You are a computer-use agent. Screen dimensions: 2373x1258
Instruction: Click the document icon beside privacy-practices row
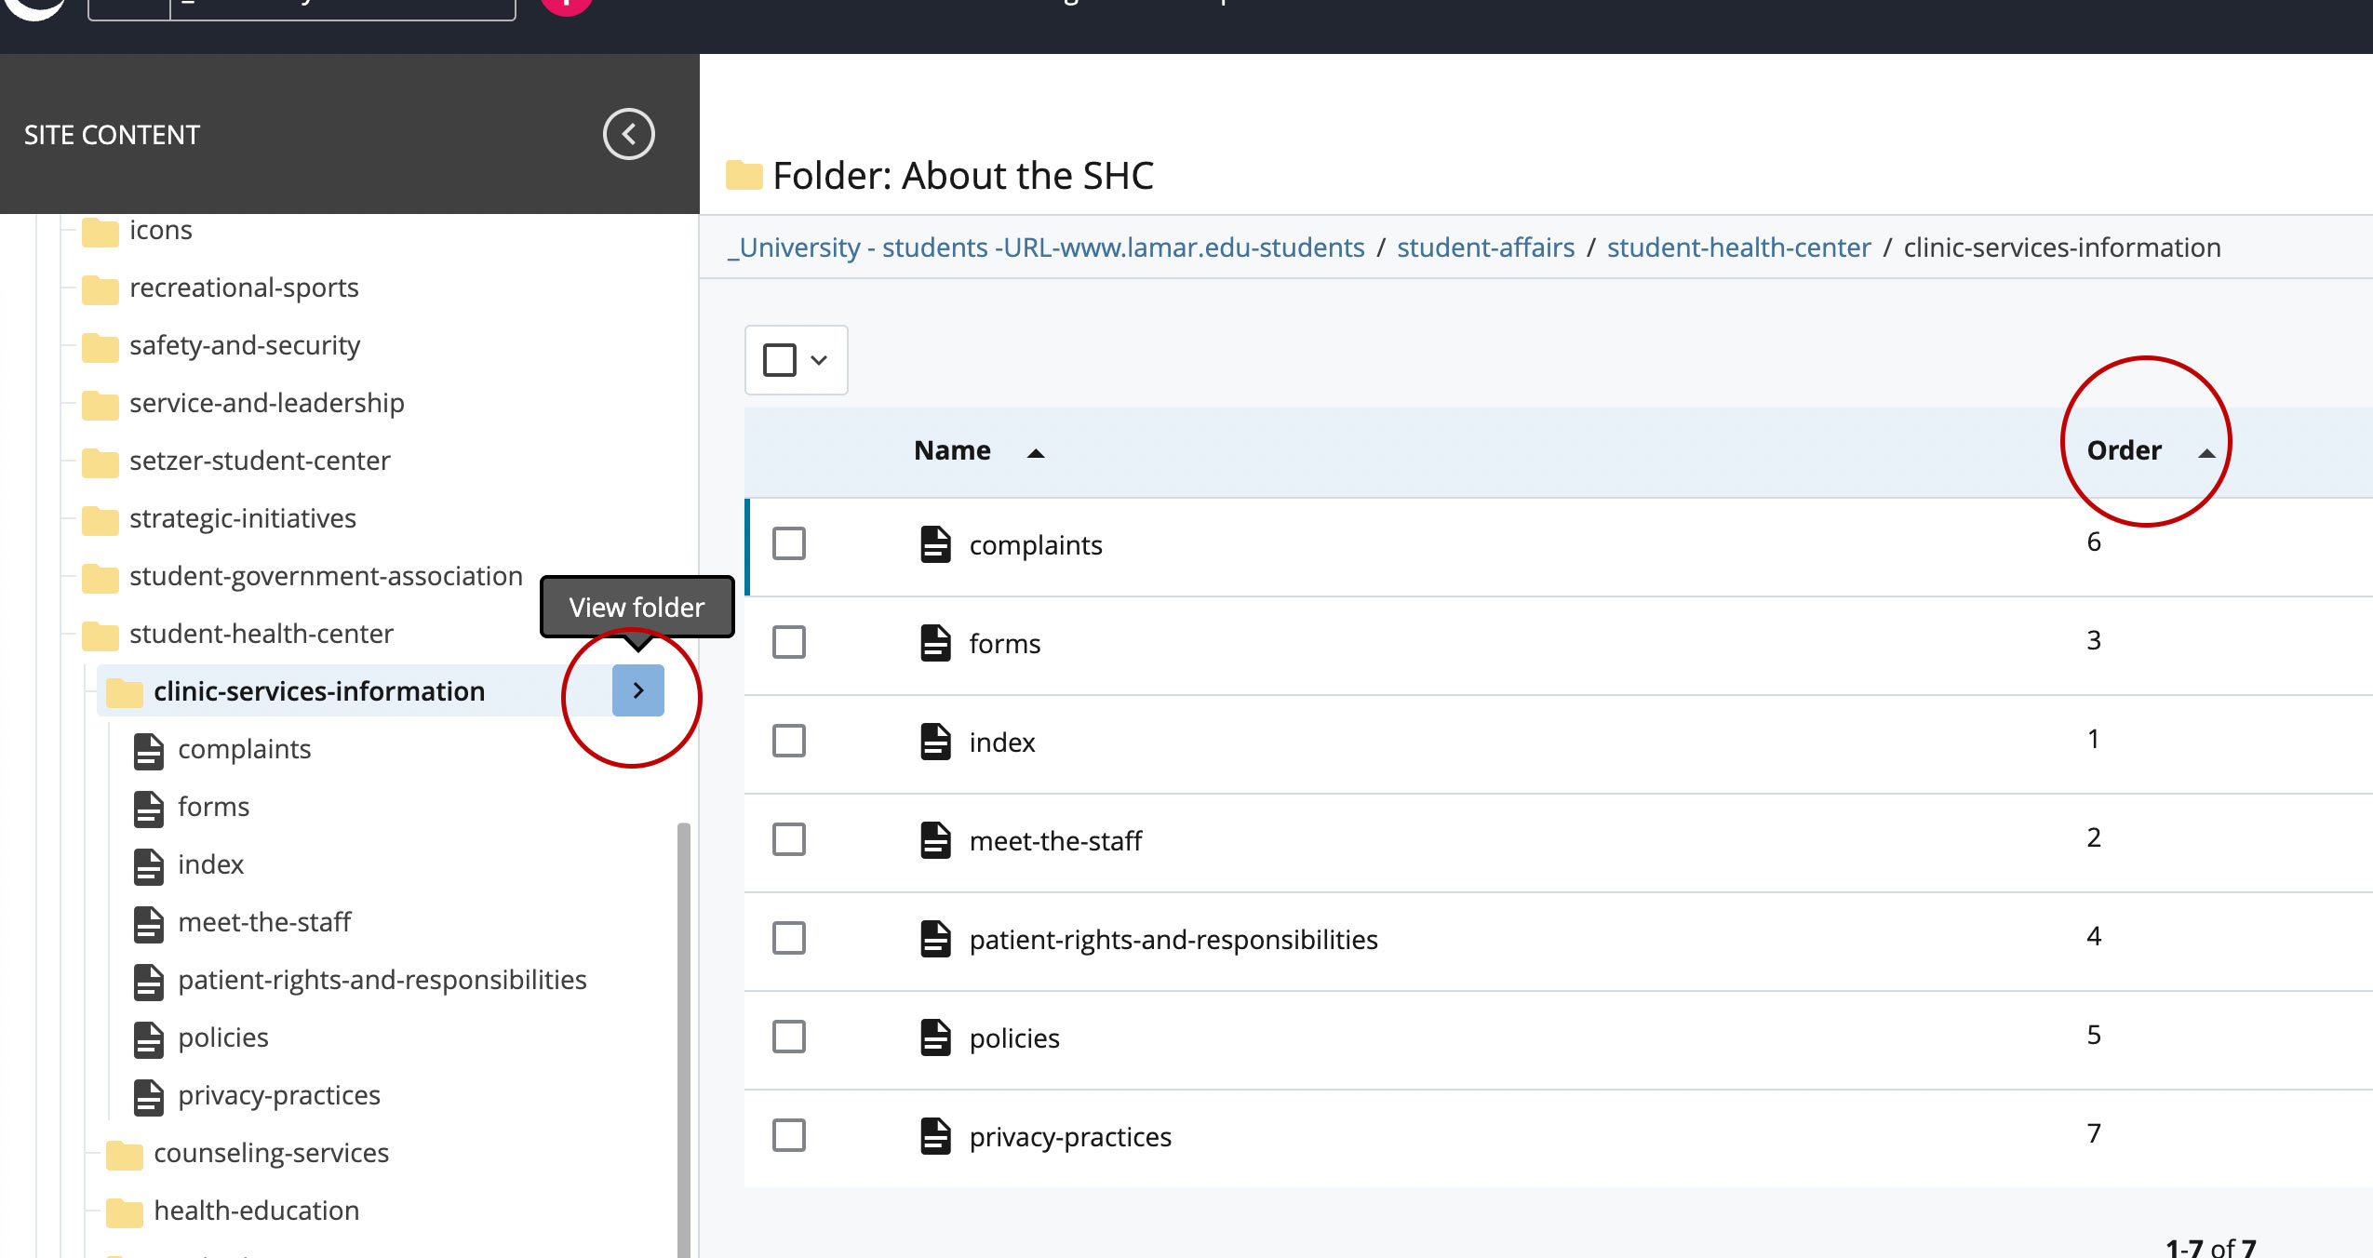click(x=935, y=1135)
